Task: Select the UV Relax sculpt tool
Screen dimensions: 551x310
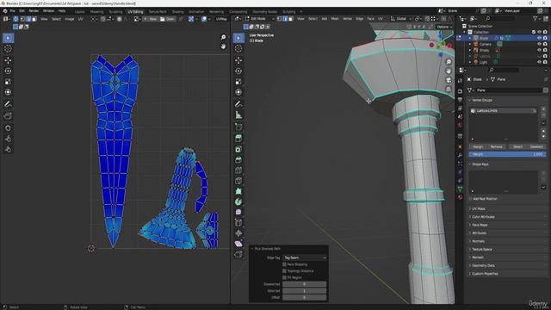Action: pos(8,139)
